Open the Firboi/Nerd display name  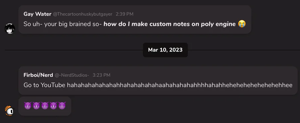click(x=38, y=75)
